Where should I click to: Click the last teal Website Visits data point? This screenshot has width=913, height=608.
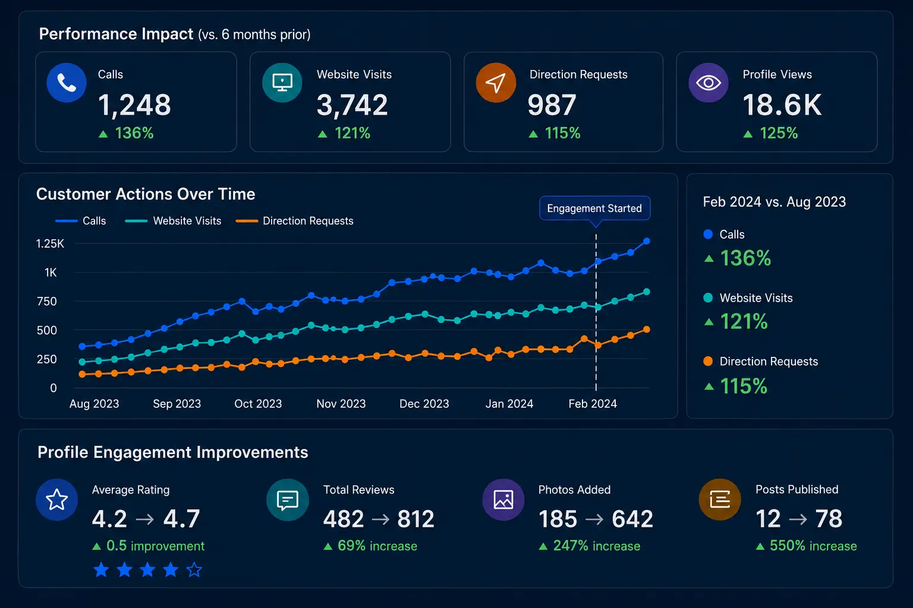pyautogui.click(x=647, y=292)
